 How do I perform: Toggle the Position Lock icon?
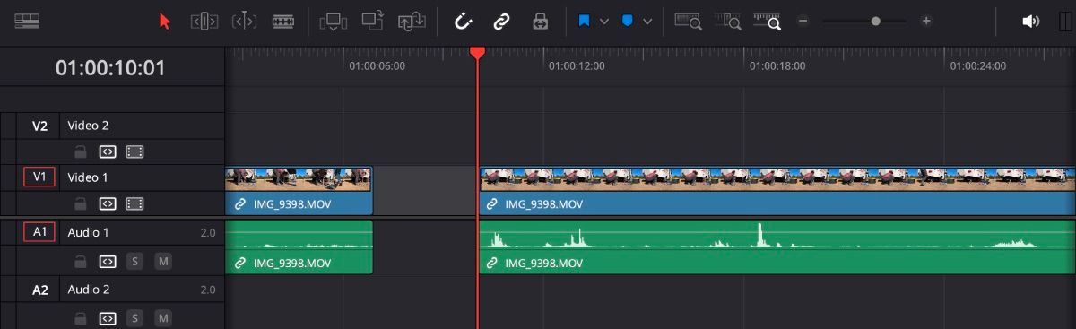pyautogui.click(x=540, y=21)
